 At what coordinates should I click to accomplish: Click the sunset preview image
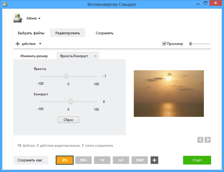click(169, 93)
